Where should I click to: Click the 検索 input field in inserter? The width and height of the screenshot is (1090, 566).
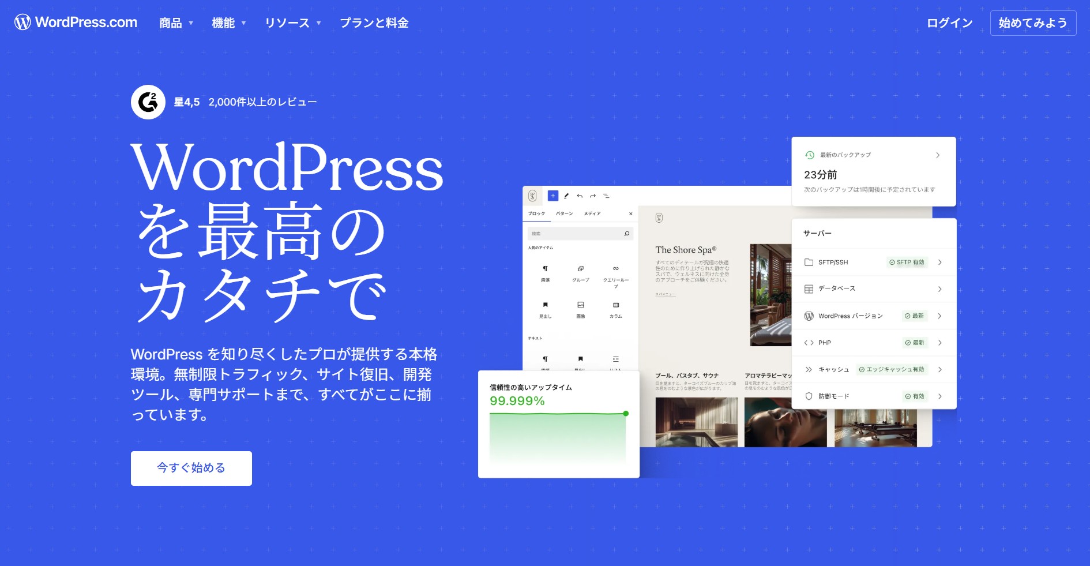580,234
